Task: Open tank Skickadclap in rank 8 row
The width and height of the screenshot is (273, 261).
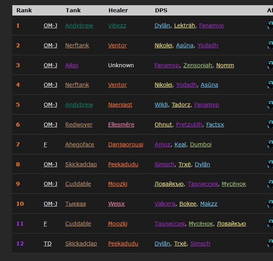Action: 81,164
